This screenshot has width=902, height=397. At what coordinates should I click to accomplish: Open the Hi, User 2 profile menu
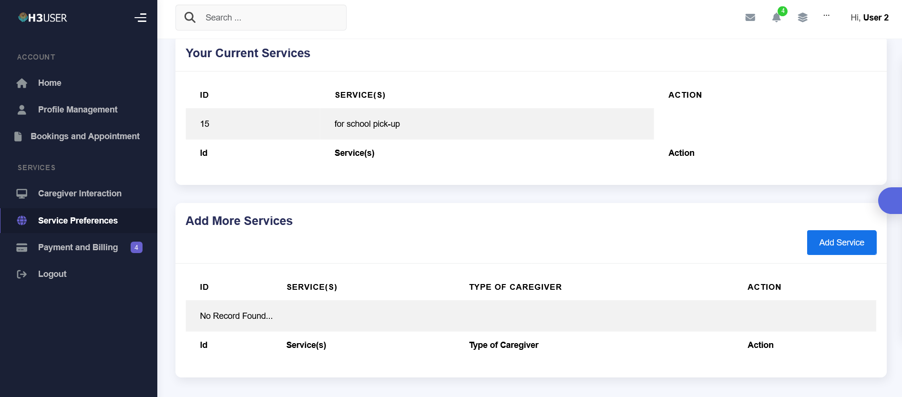pyautogui.click(x=869, y=18)
